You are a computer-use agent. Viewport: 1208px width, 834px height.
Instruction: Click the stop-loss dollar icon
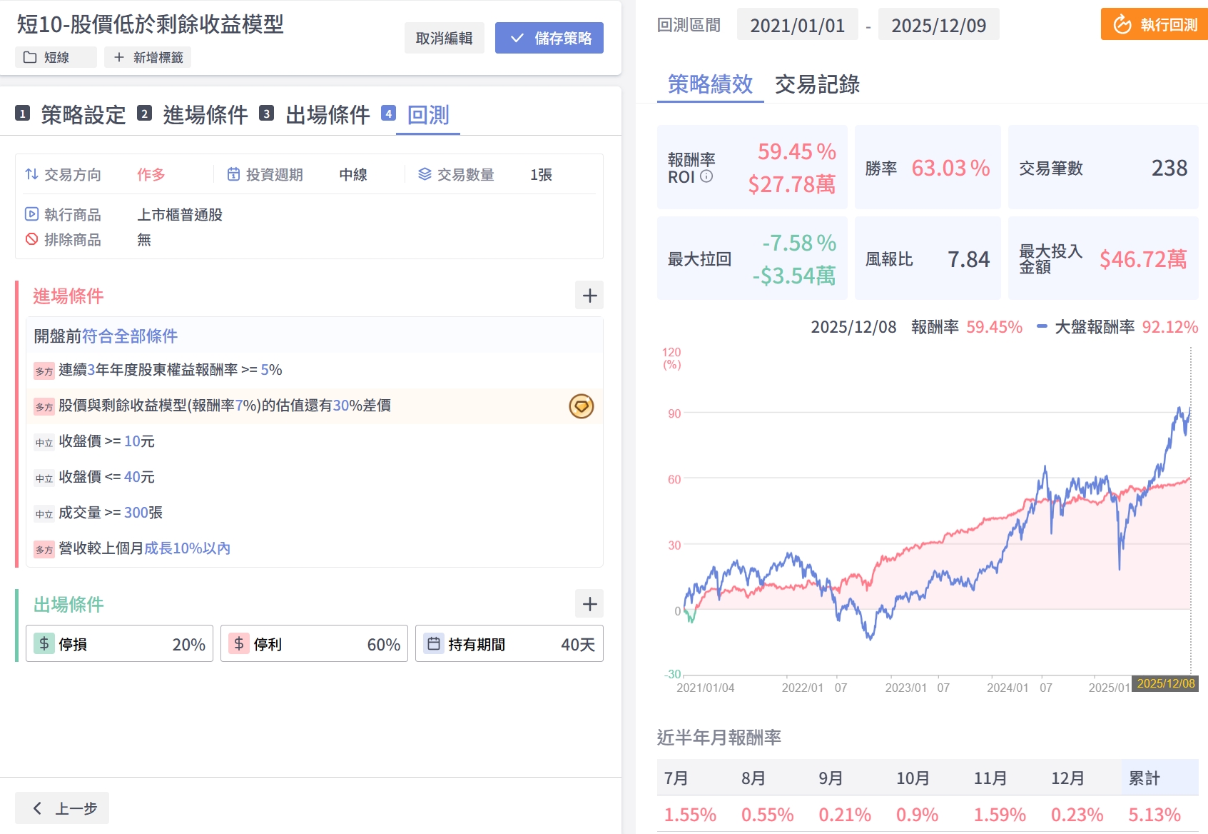[x=44, y=644]
